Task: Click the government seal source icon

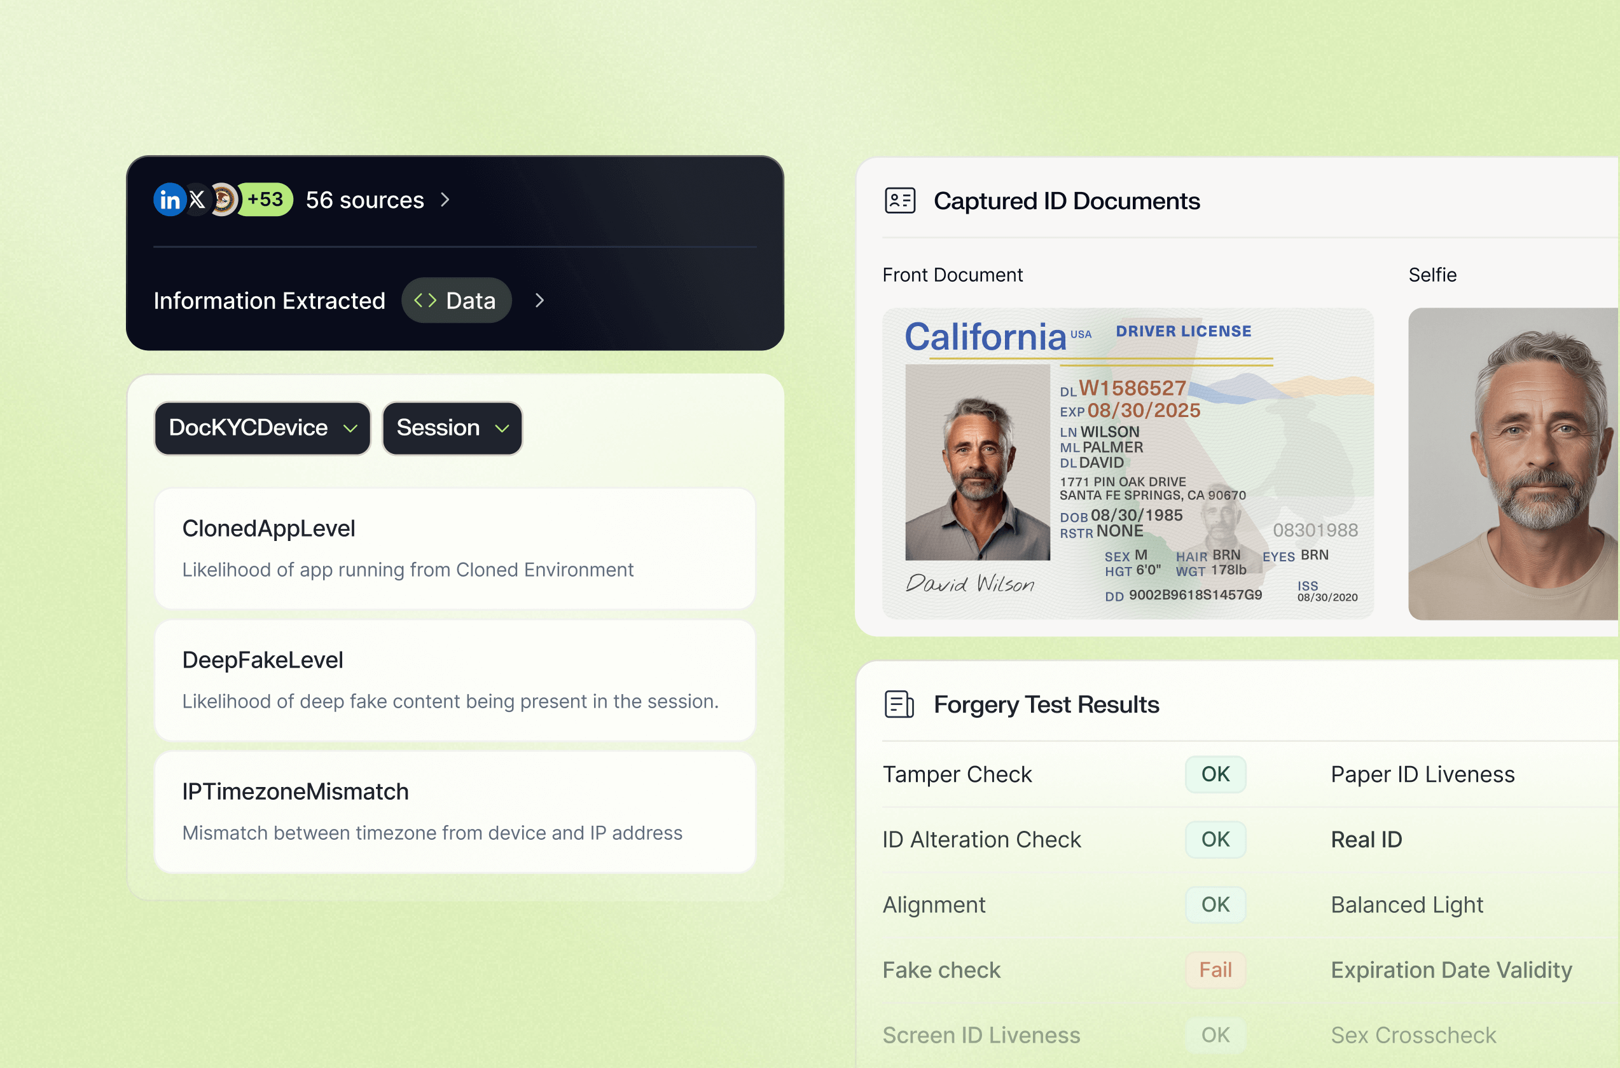Action: [x=225, y=200]
